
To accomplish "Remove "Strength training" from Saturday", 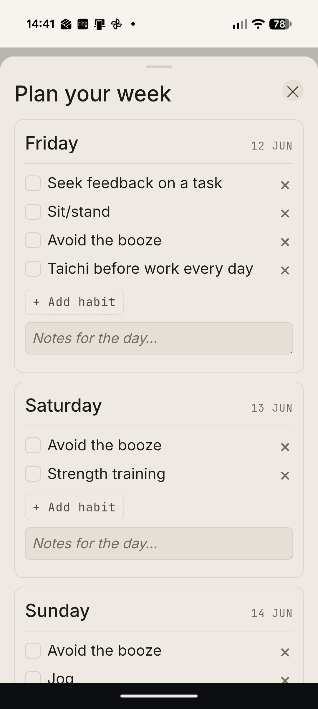I will tap(285, 476).
